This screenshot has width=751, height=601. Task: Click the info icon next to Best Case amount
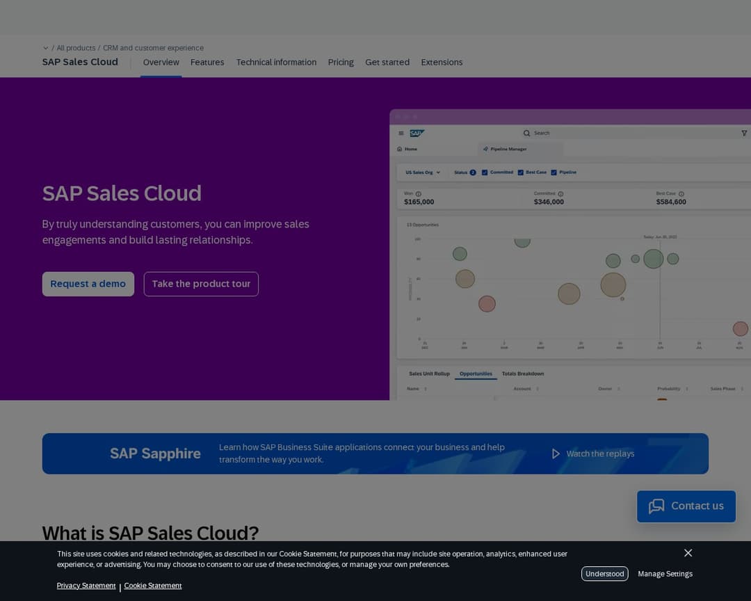[x=681, y=194]
